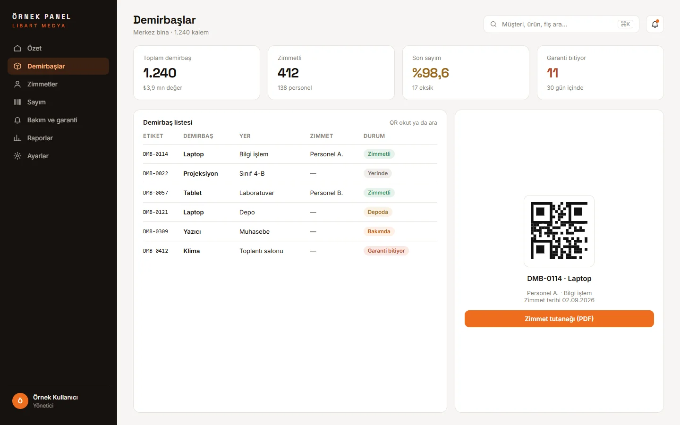Image resolution: width=680 pixels, height=425 pixels.
Task: Click the Klima item name
Action: 192,251
